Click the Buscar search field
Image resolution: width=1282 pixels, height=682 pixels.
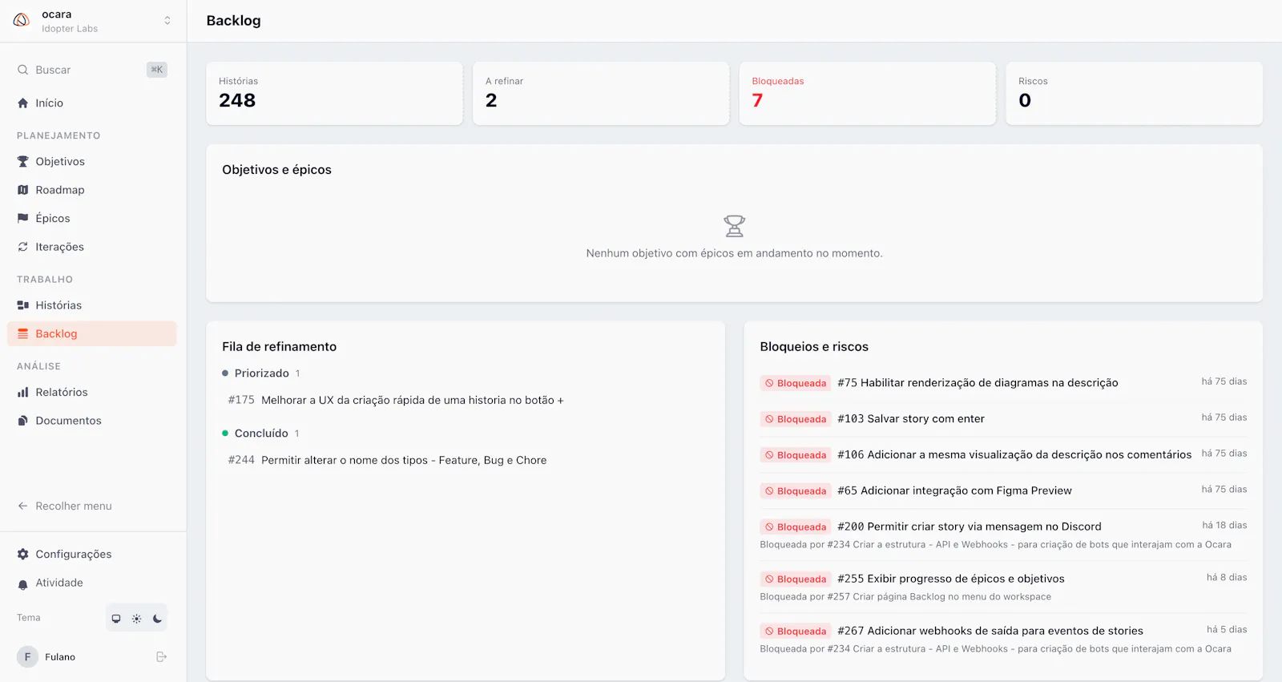92,70
